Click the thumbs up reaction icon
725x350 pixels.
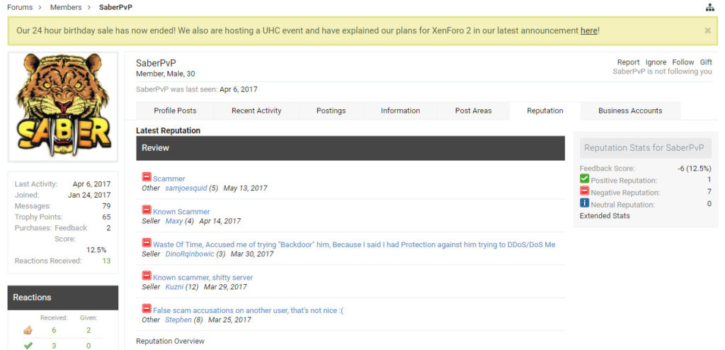(28, 330)
